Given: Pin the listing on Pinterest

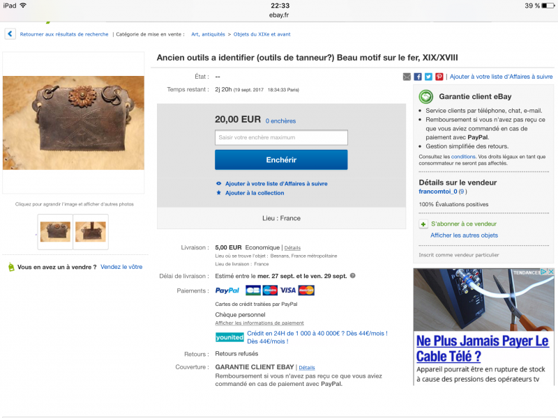Looking at the screenshot, I should click(x=439, y=77).
